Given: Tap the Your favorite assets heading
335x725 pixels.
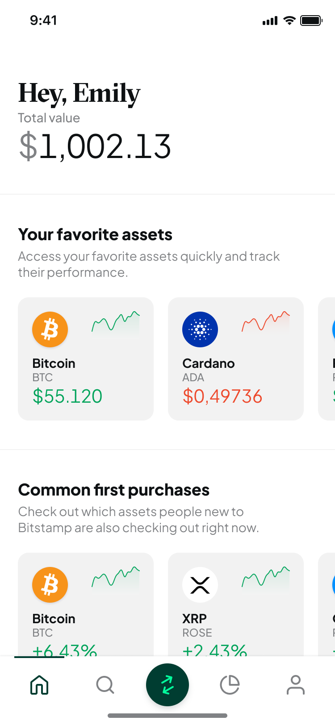Looking at the screenshot, I should (95, 235).
